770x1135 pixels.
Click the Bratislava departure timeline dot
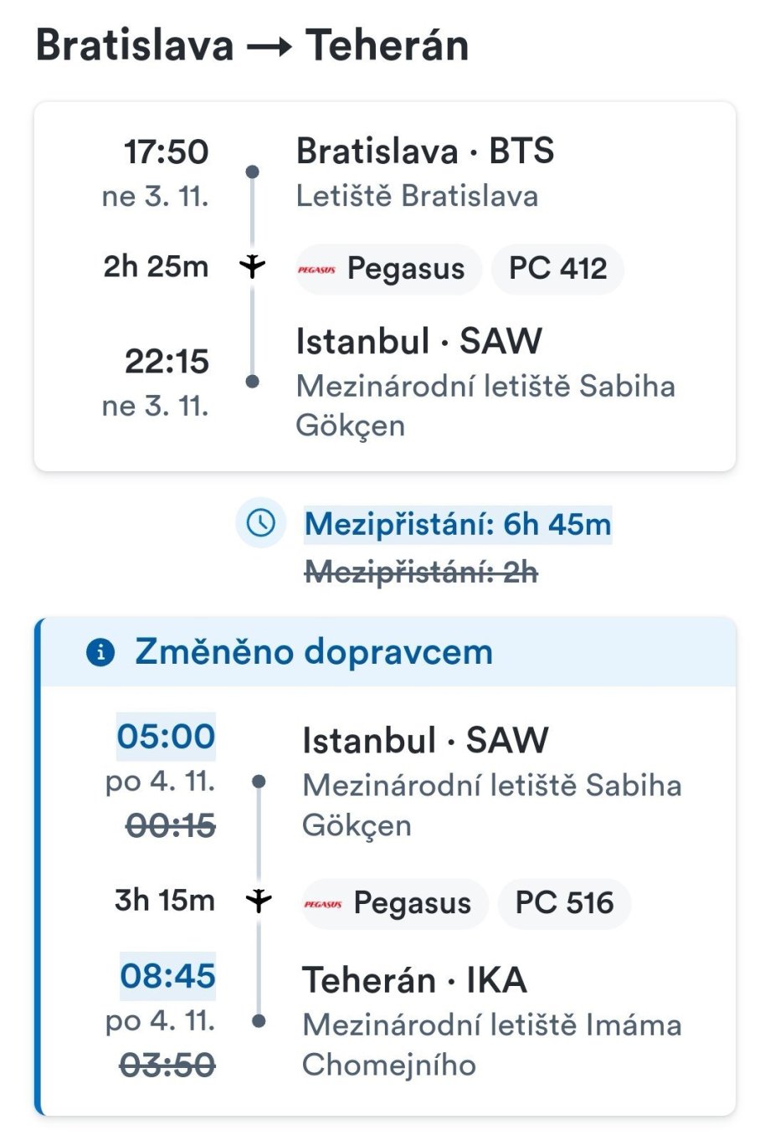click(x=253, y=172)
